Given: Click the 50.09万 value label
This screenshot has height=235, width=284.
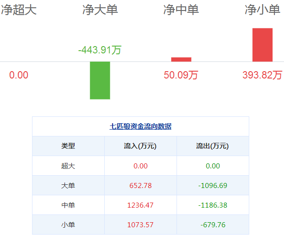Looking at the screenshot, I should [181, 75].
